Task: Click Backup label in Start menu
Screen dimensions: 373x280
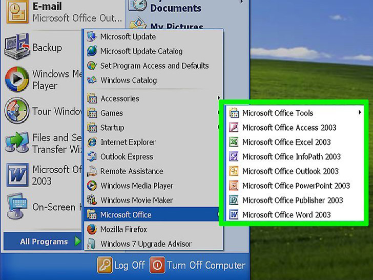Action: pyautogui.click(x=47, y=48)
